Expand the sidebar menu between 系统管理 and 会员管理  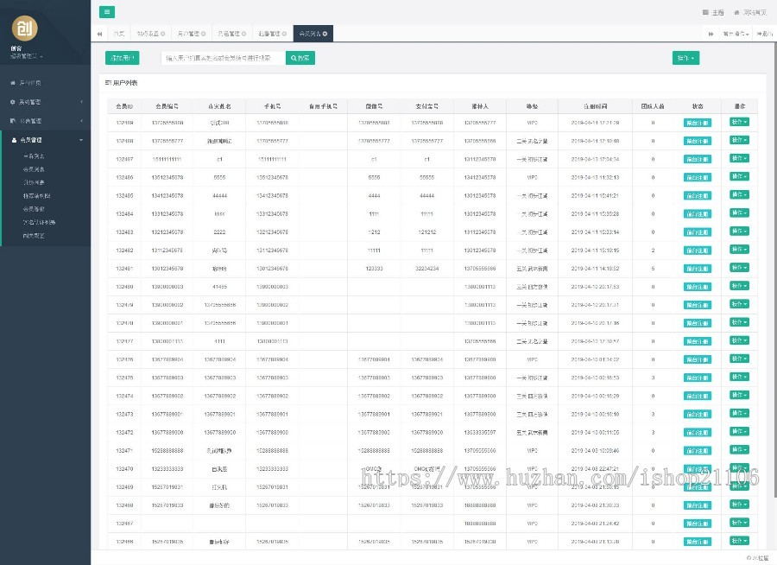click(x=45, y=121)
